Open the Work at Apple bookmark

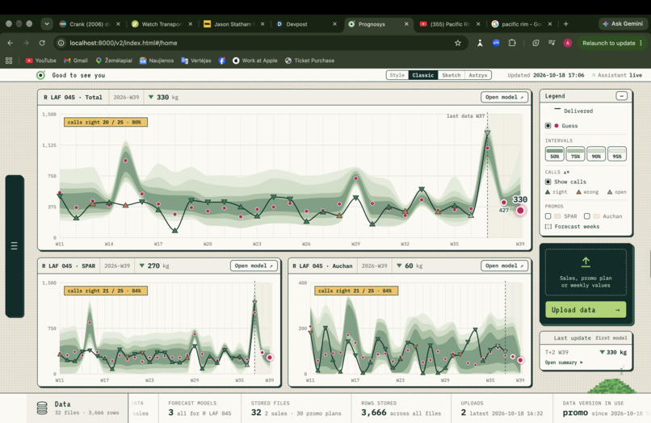255,61
